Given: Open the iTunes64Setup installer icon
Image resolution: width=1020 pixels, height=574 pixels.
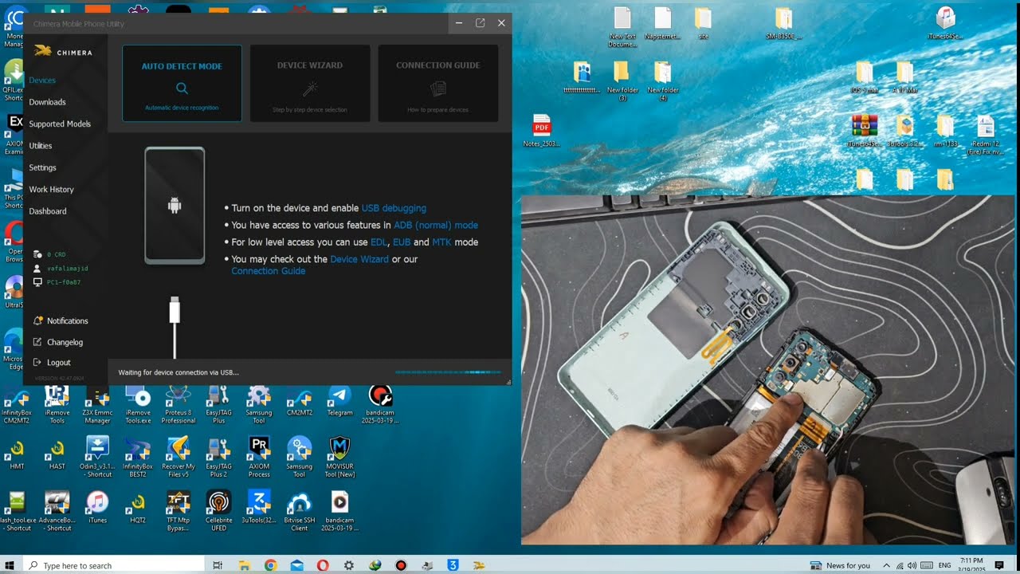Looking at the screenshot, I should click(x=945, y=24).
